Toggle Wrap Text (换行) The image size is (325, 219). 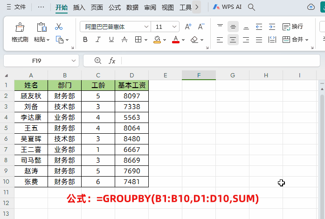coord(292,27)
